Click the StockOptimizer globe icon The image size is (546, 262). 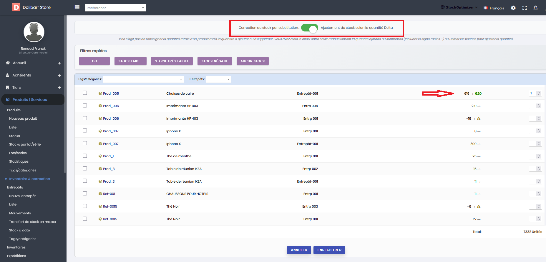(x=443, y=7)
